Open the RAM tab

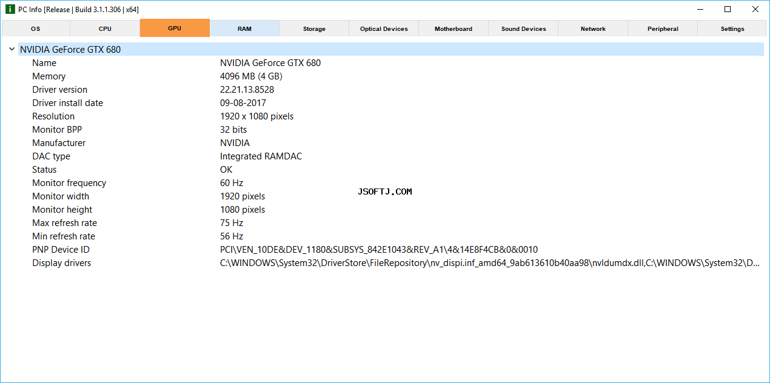[244, 28]
